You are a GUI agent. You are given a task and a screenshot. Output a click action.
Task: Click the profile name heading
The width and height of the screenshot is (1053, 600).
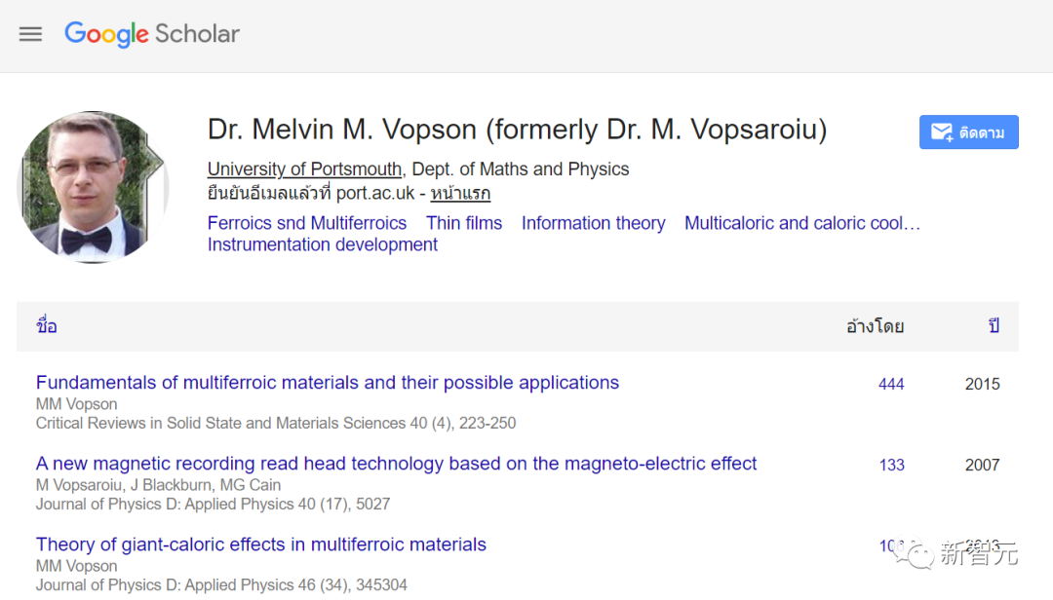click(x=517, y=130)
